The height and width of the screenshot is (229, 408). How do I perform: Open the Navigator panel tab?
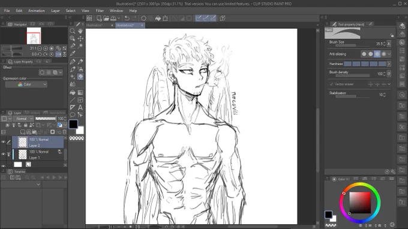pos(17,24)
